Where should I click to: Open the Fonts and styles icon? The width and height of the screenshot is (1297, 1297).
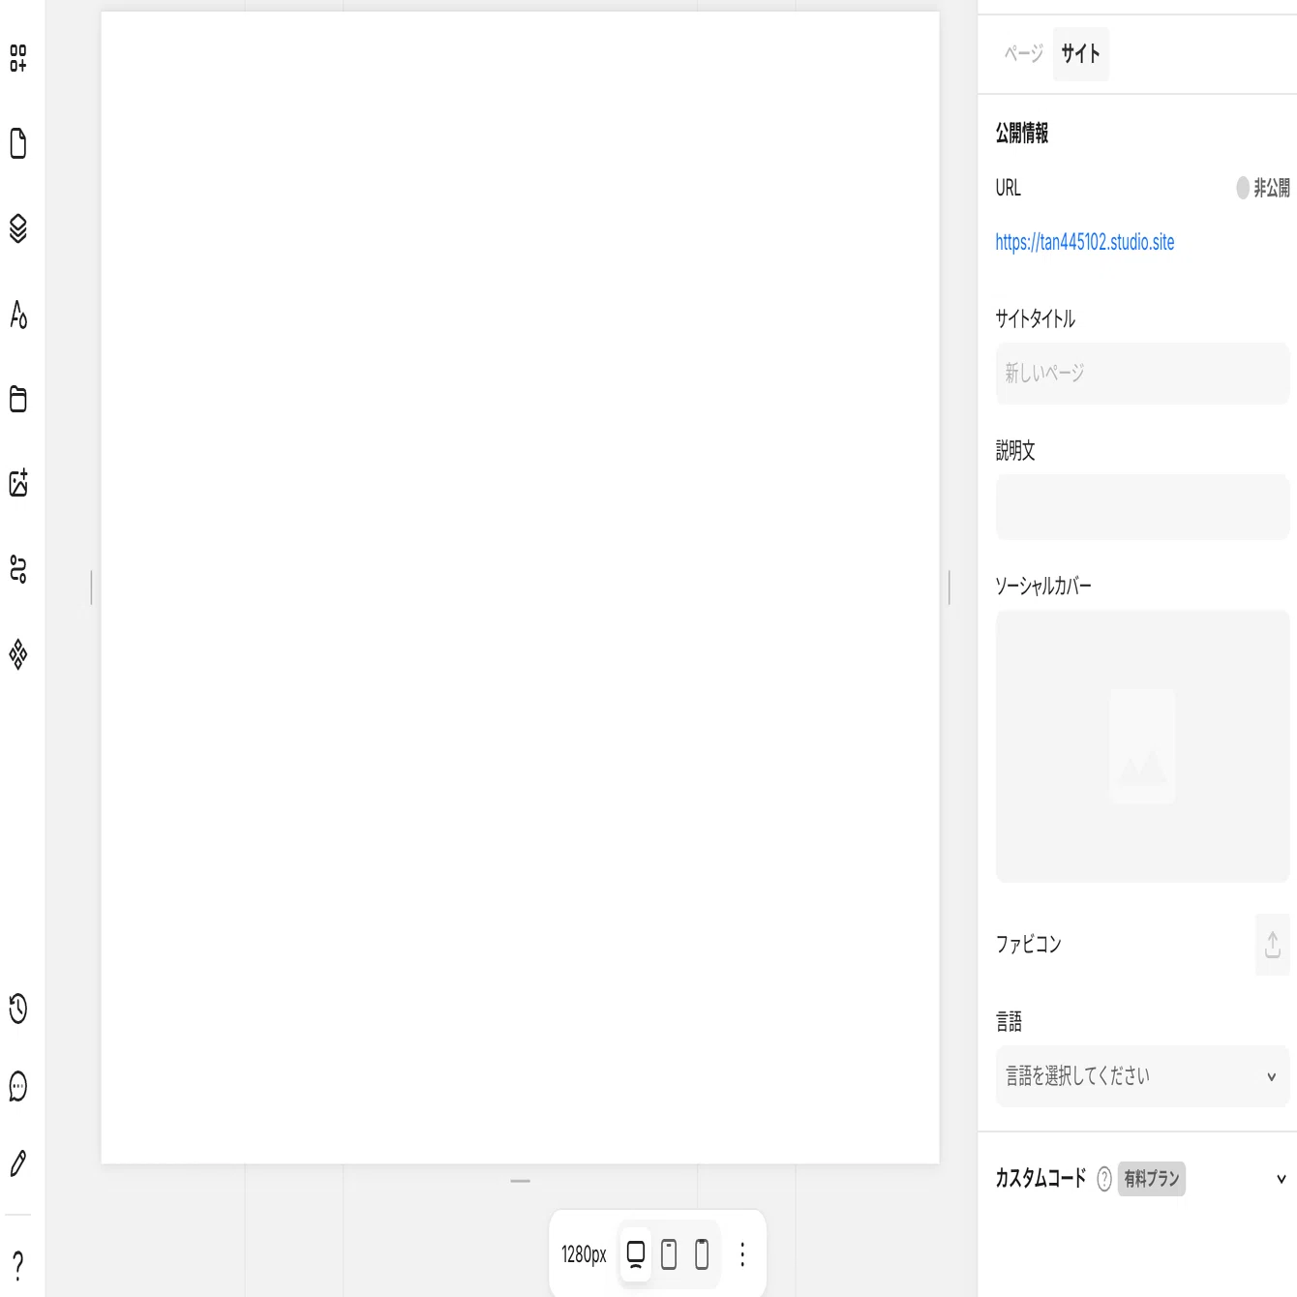pos(18,314)
